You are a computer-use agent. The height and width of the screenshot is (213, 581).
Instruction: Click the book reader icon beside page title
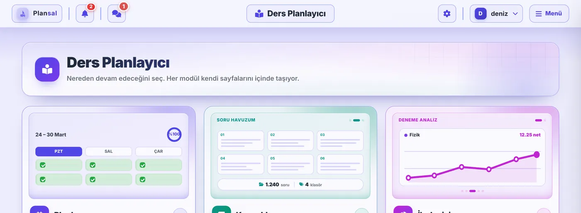tap(47, 69)
